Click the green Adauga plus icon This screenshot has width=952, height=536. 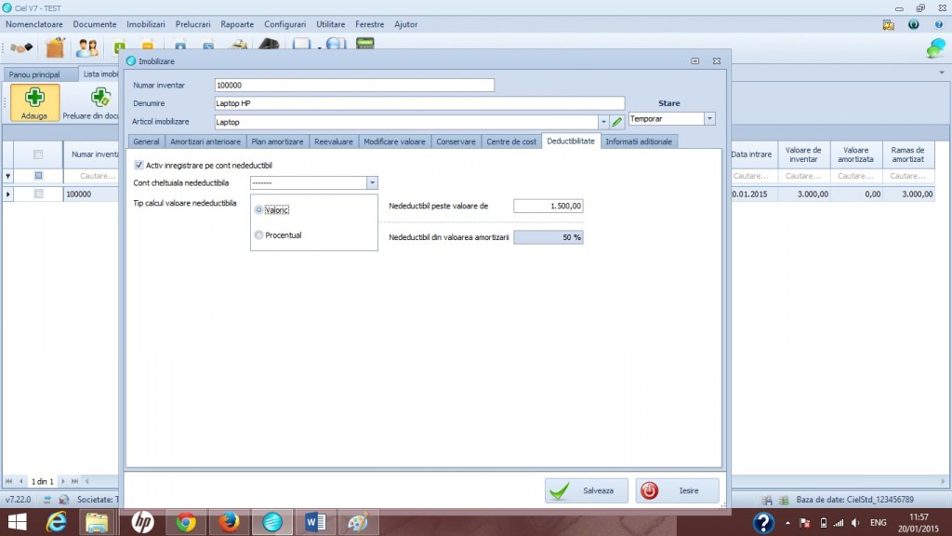34,97
